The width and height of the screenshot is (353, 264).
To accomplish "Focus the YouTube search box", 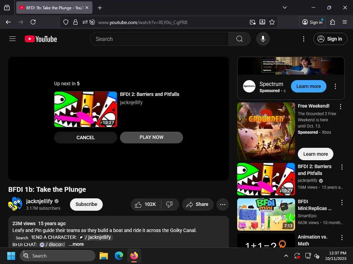I will 159,39.
